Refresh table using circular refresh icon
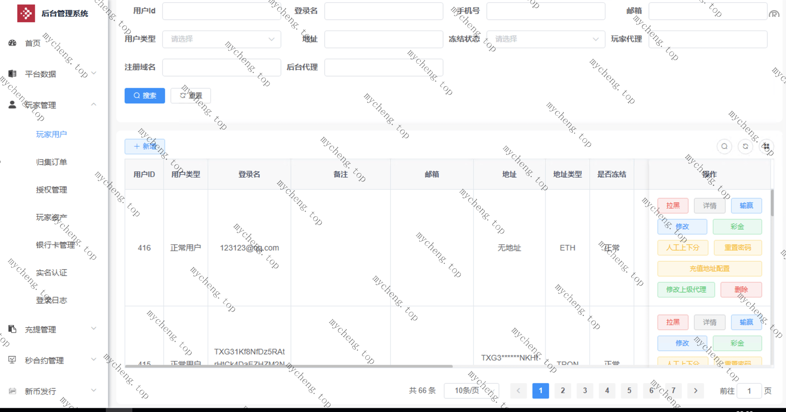This screenshot has height=412, width=786. coord(745,146)
